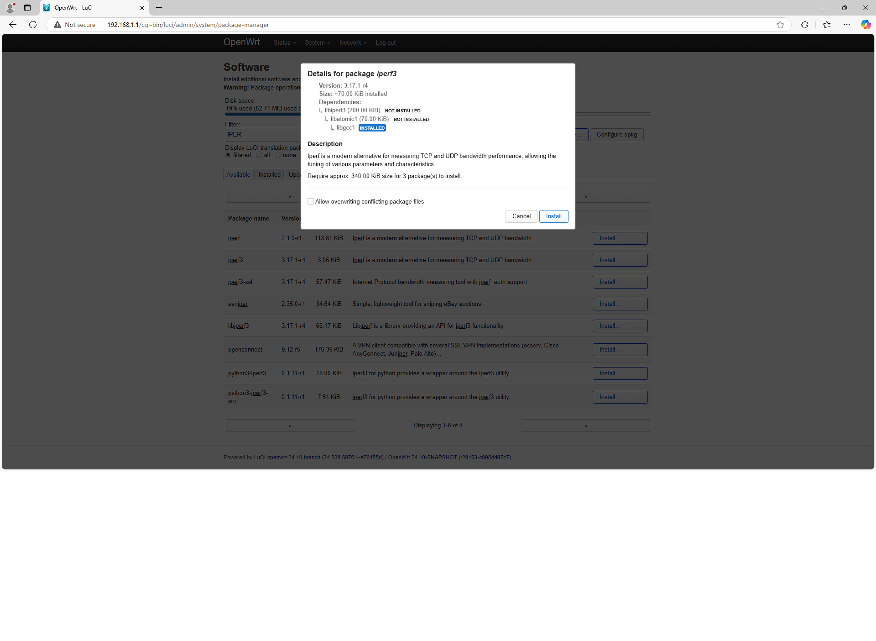The height and width of the screenshot is (641, 876).
Task: Click Install for python3-iperf3-src row
Action: point(620,397)
